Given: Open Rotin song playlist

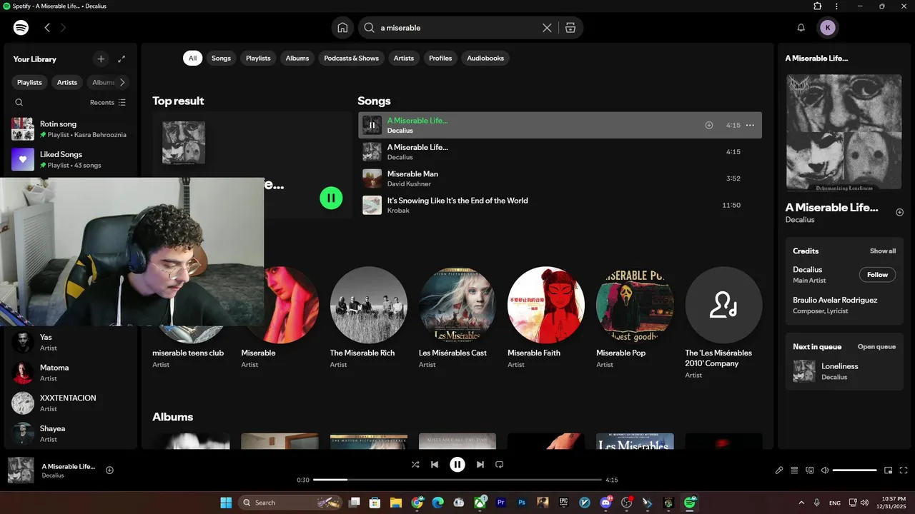Looking at the screenshot, I should (x=70, y=129).
